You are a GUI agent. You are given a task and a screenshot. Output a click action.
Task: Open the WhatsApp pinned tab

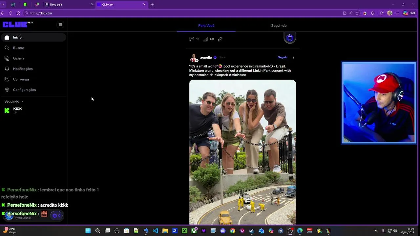point(13,4)
